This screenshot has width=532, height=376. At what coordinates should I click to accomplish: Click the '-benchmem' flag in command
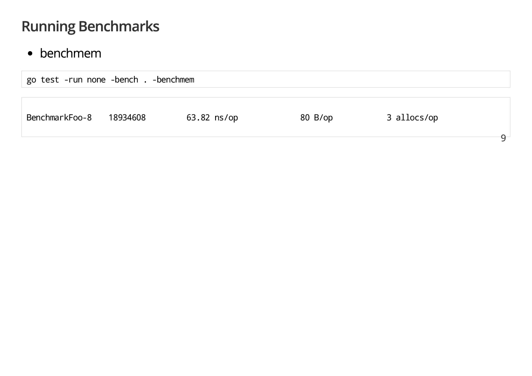(x=173, y=80)
